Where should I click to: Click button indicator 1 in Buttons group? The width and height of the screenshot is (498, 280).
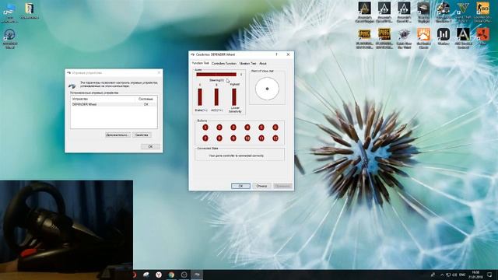coord(205,128)
